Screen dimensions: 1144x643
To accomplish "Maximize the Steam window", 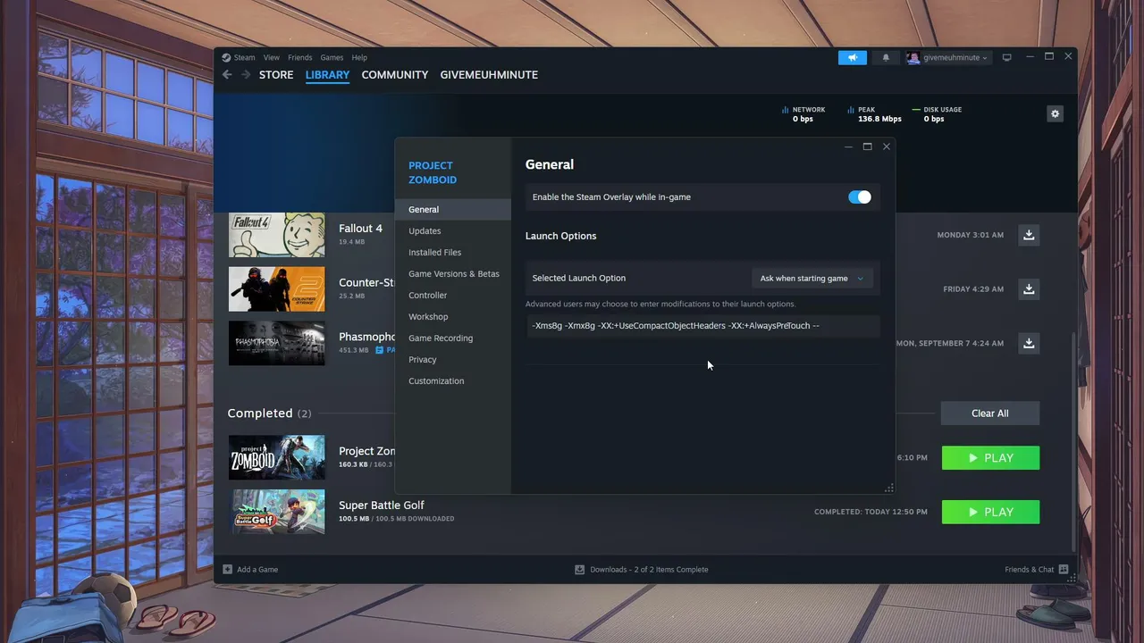I will click(1049, 56).
